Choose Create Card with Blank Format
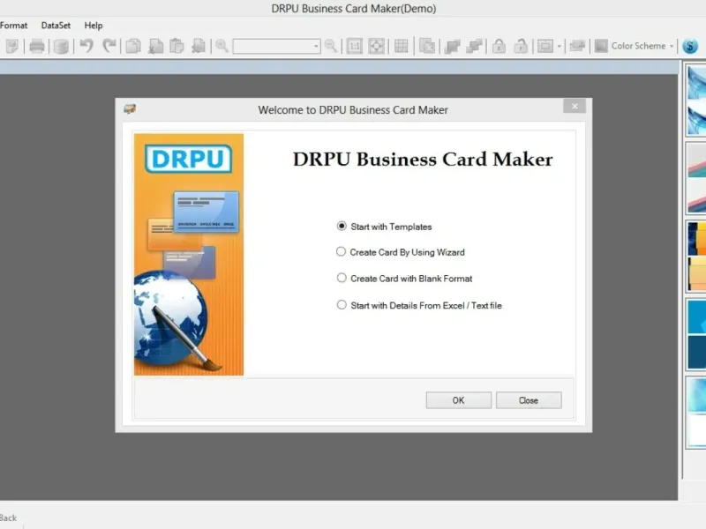Screen dimensions: 706x529 pos(342,278)
